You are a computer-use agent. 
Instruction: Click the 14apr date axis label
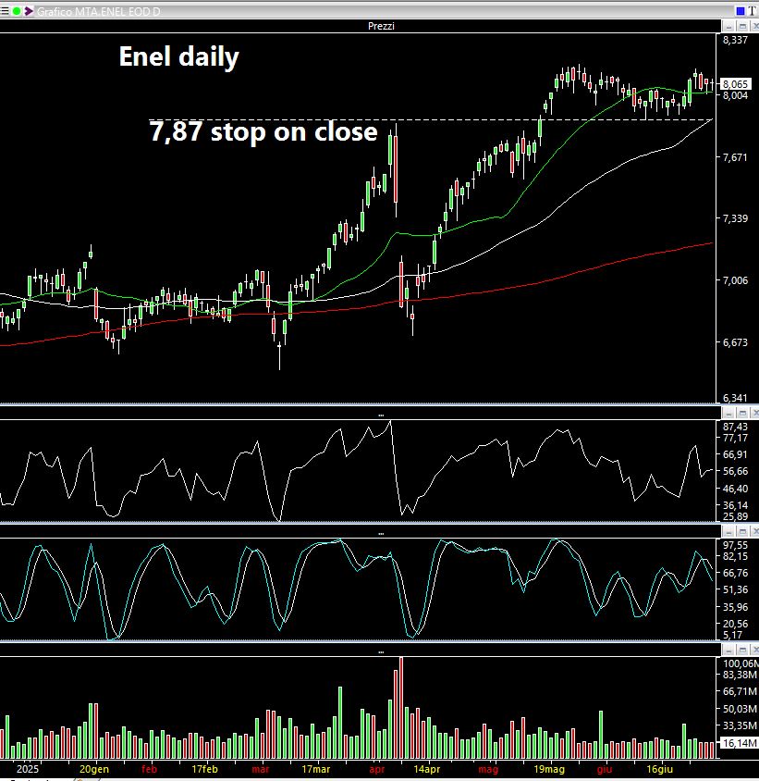pyautogui.click(x=427, y=769)
